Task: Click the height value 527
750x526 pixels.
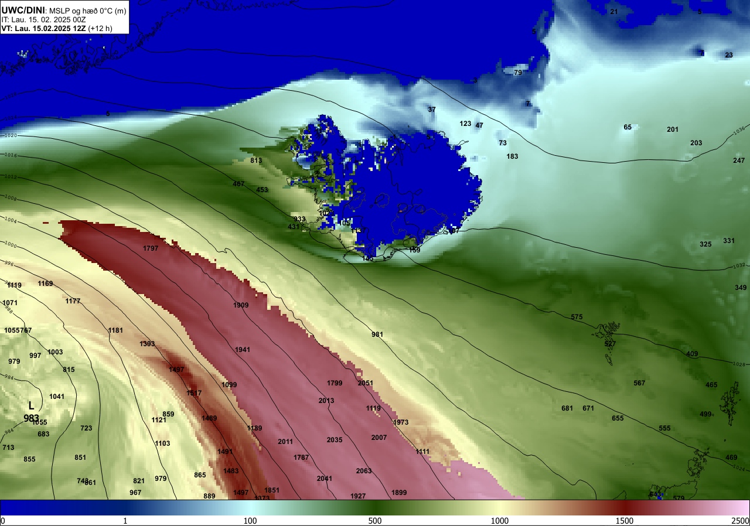Action: [x=610, y=344]
